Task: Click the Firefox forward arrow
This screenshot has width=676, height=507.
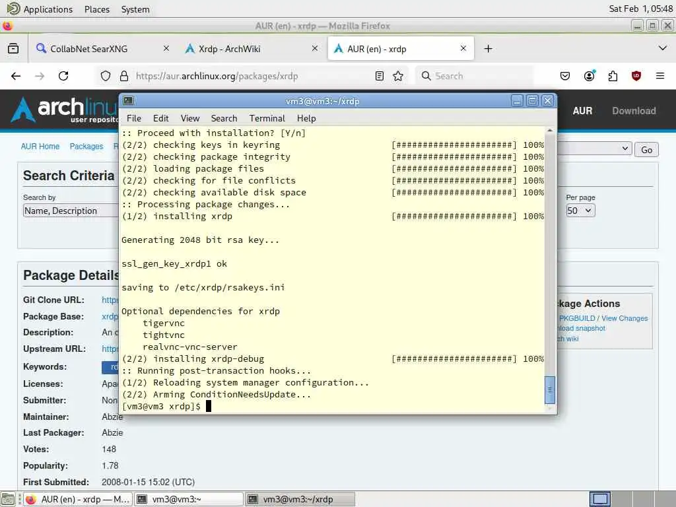Action: pyautogui.click(x=40, y=77)
